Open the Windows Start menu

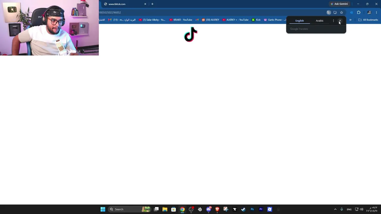point(103,209)
